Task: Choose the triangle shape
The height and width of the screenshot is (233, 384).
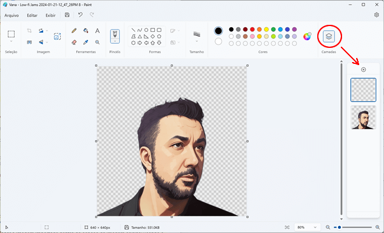Action: 139,37
